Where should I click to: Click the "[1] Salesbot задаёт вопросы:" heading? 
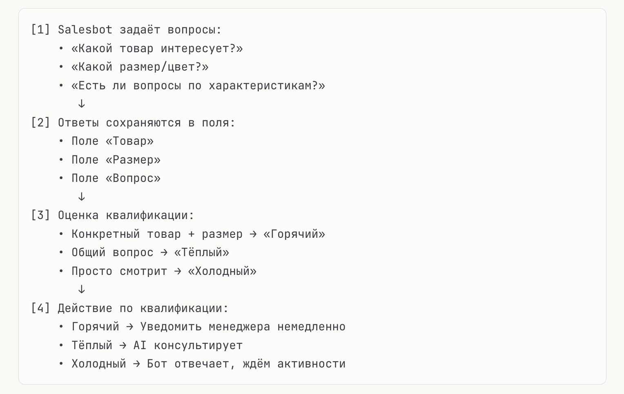coord(126,30)
